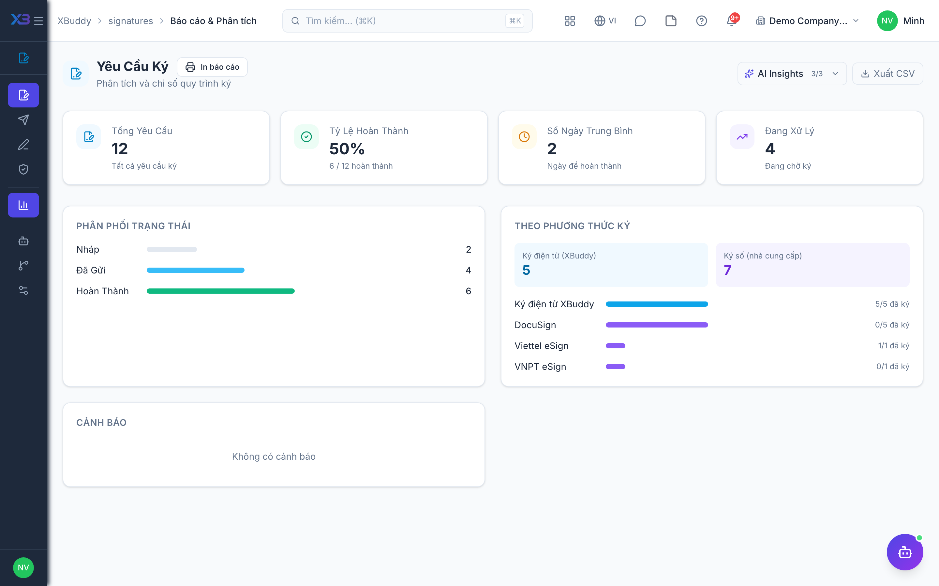Open the chat messages icon
Screen dimensions: 939x586
point(640,21)
